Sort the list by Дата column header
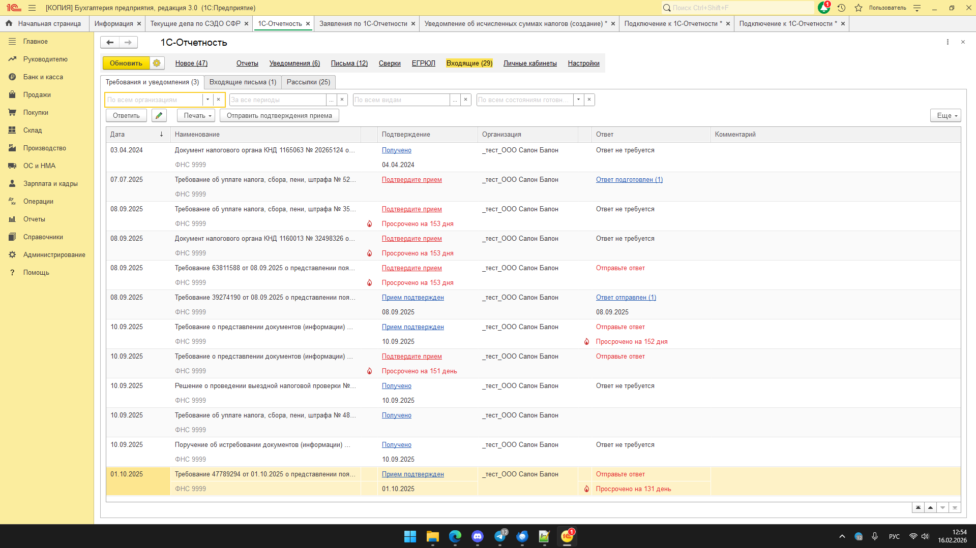 coord(117,134)
